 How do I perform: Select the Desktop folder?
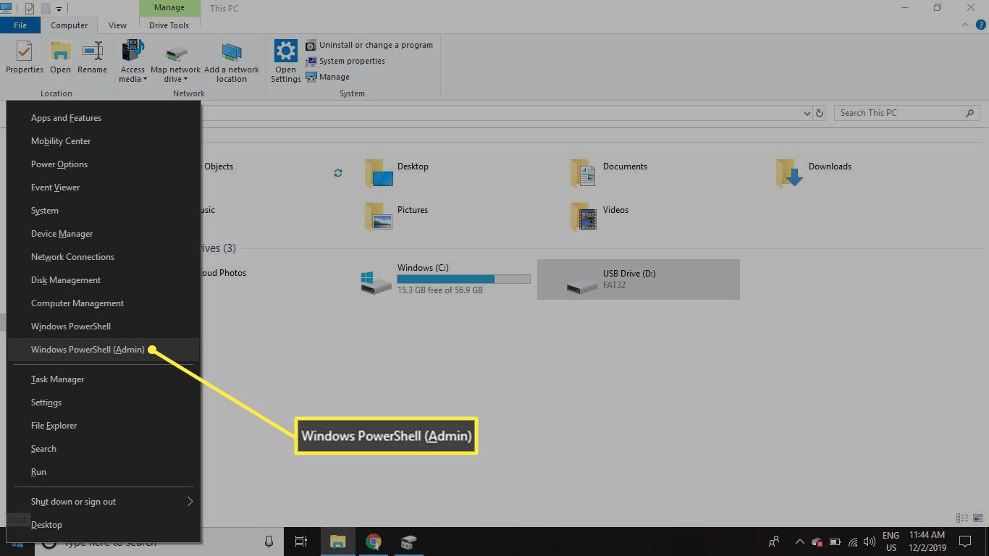(x=397, y=174)
